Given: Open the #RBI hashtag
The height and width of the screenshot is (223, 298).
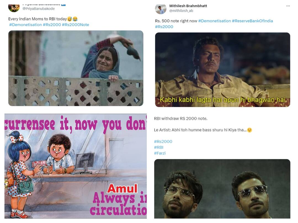Looking at the screenshot, I should point(159,147).
